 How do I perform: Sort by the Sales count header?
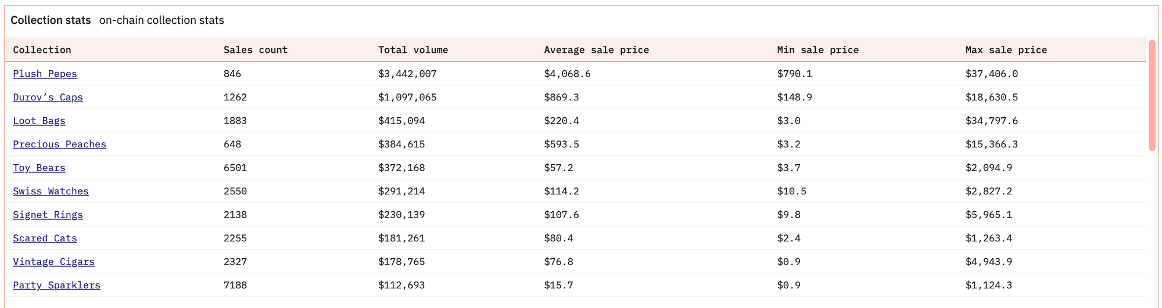point(256,50)
